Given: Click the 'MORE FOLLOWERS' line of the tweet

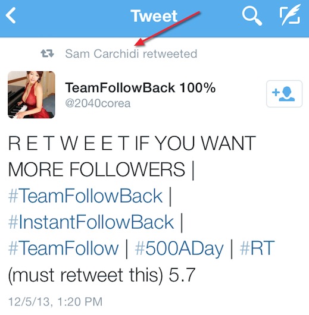Looking at the screenshot, I should (96, 169).
